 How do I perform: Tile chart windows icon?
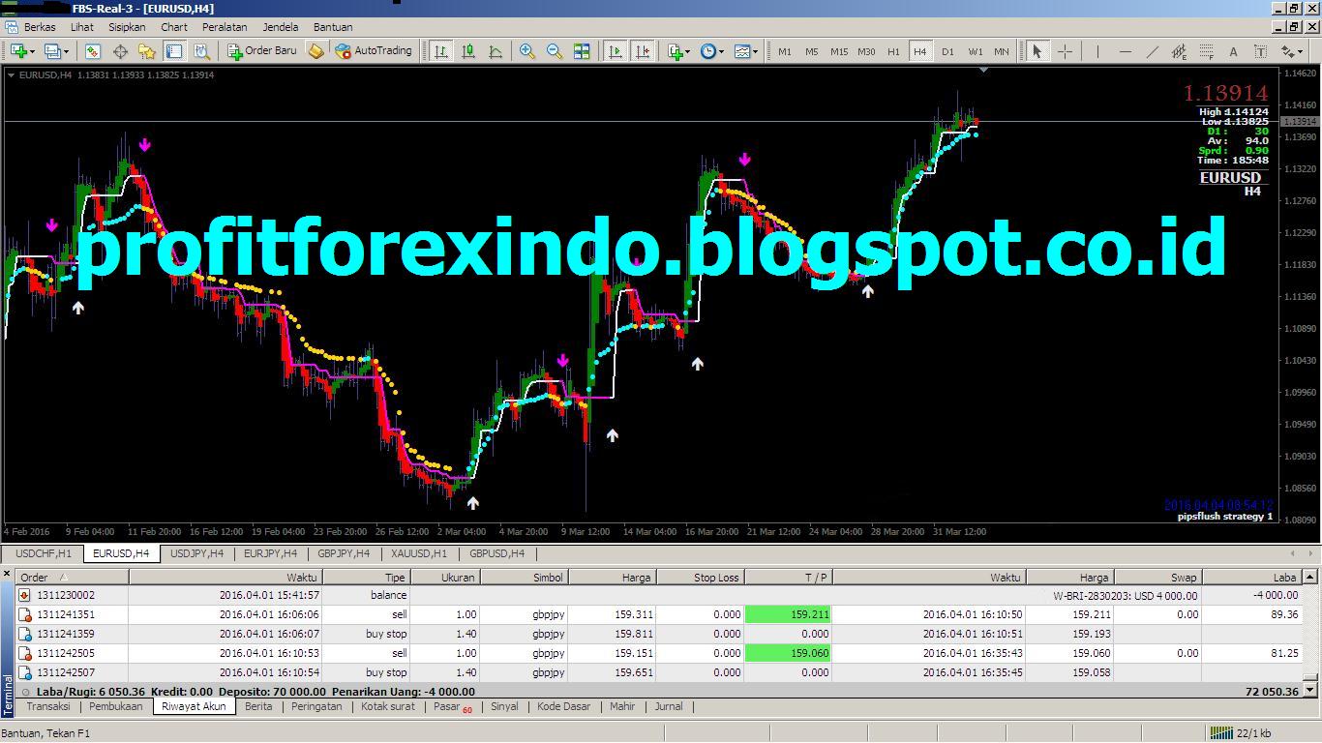click(x=582, y=51)
